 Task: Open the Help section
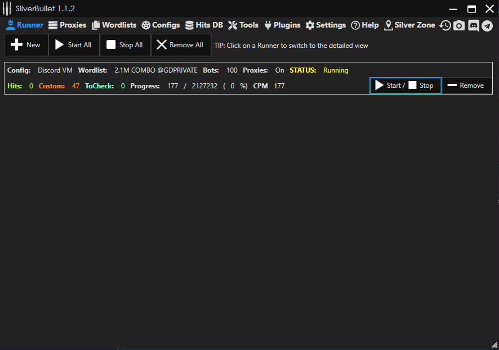[365, 25]
